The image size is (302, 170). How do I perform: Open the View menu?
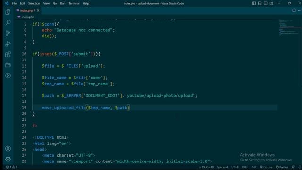[x=46, y=3]
